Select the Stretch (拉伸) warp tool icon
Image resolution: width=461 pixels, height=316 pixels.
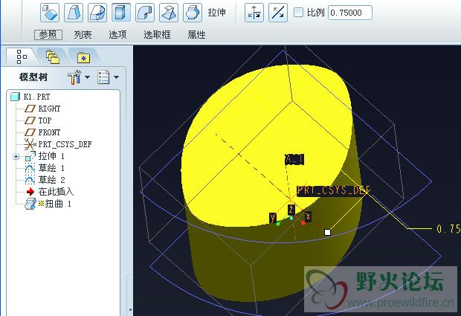[x=121, y=13]
